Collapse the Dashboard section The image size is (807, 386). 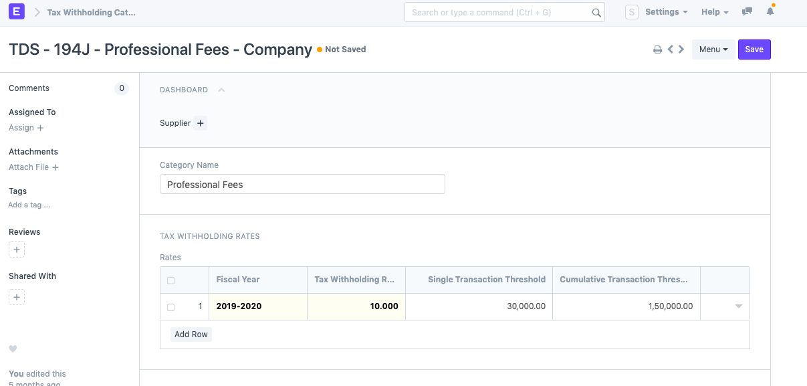point(221,90)
